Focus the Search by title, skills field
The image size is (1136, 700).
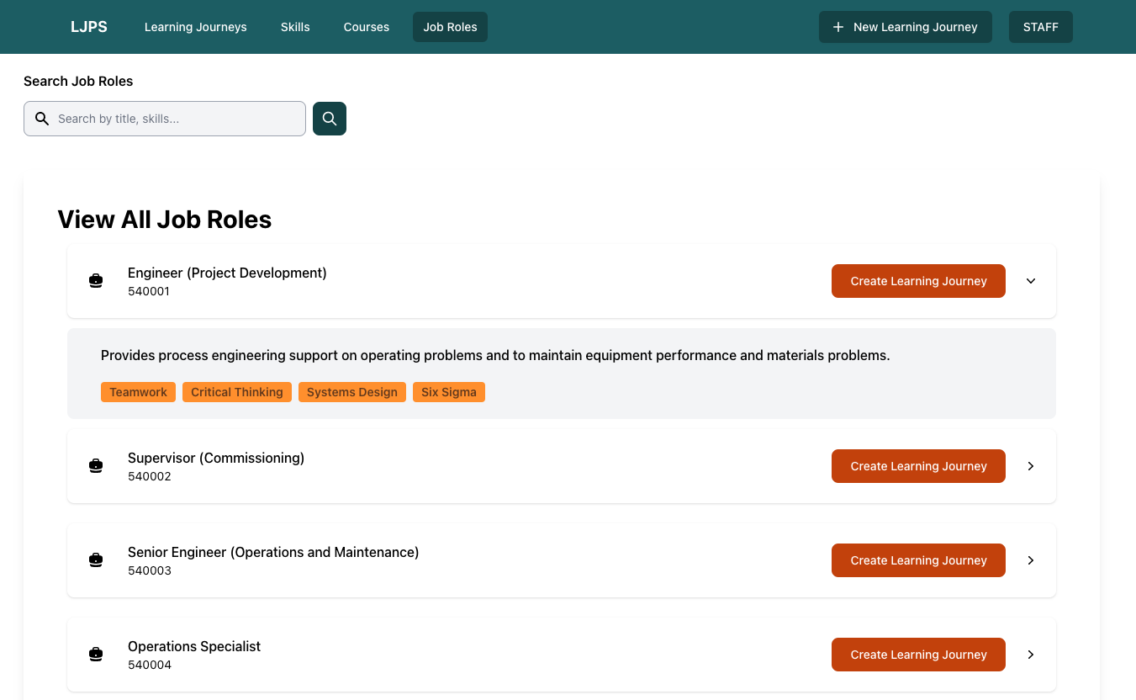tap(165, 119)
